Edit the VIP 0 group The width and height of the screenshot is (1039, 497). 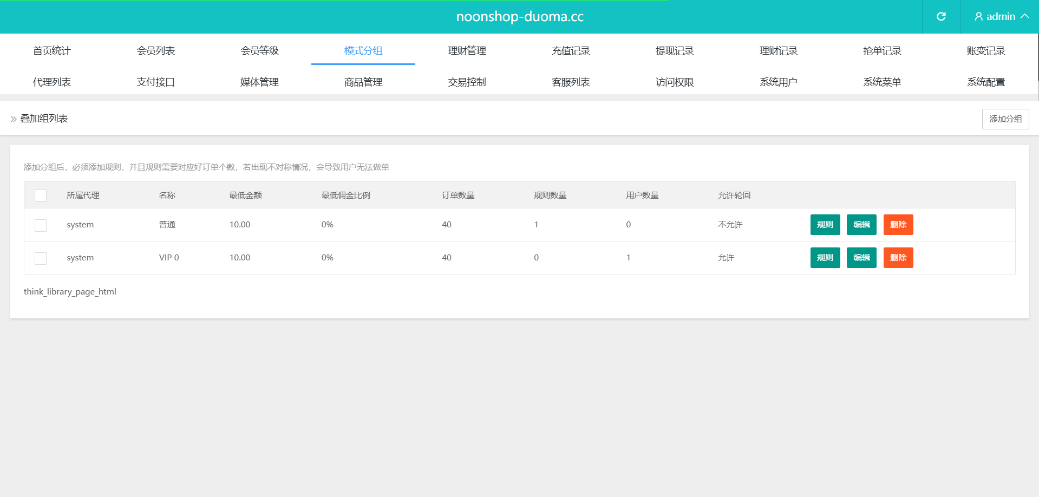(x=861, y=258)
